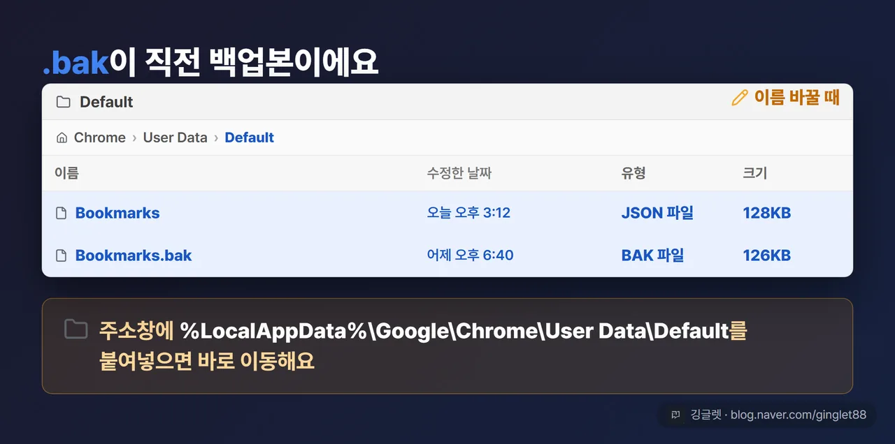Click the folder icon in the address tip box

point(76,330)
